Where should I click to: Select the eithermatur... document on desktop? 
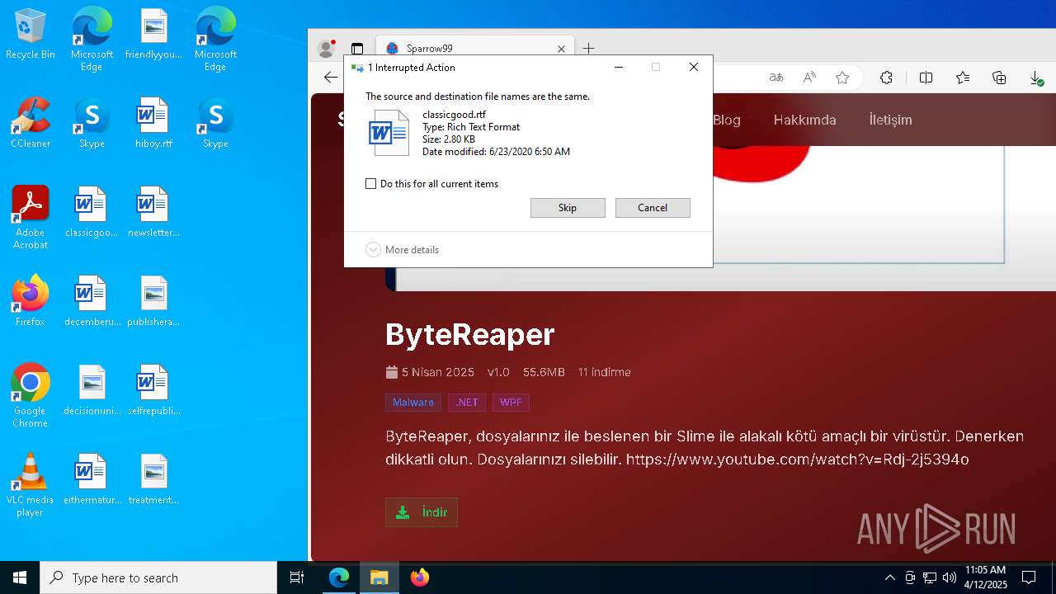point(92,480)
